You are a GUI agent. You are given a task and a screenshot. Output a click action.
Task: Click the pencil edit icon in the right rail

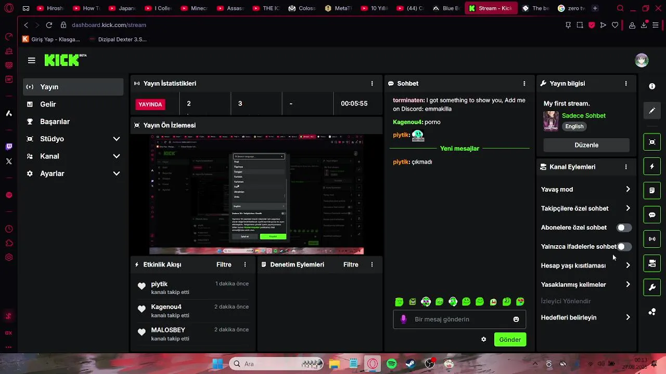pos(652,111)
